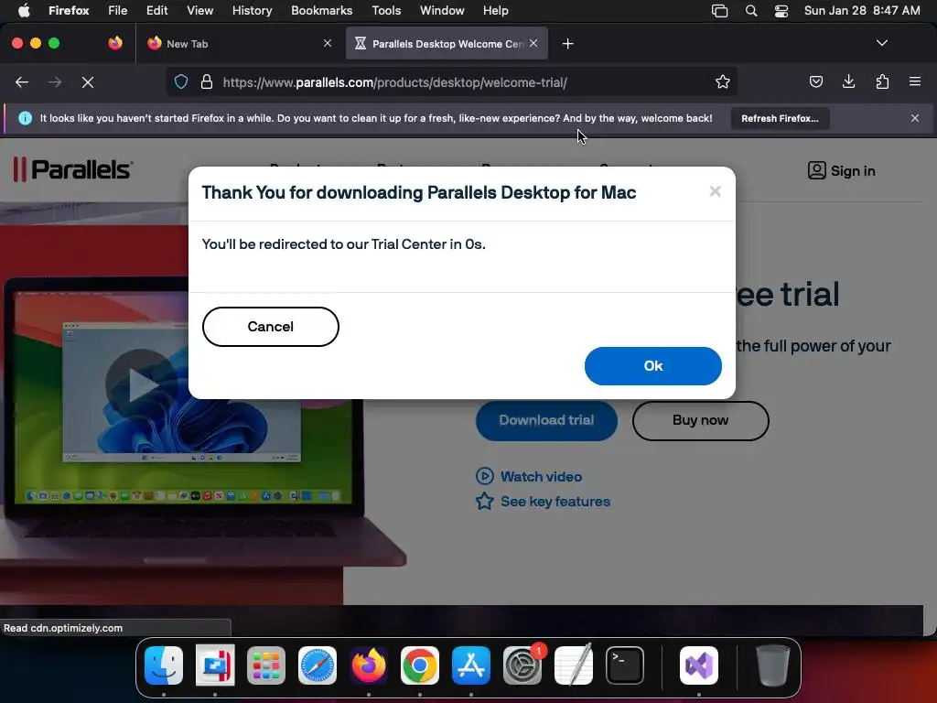This screenshot has height=703, width=937.
Task: Open the Firefox application hamburger menu
Action: [915, 81]
